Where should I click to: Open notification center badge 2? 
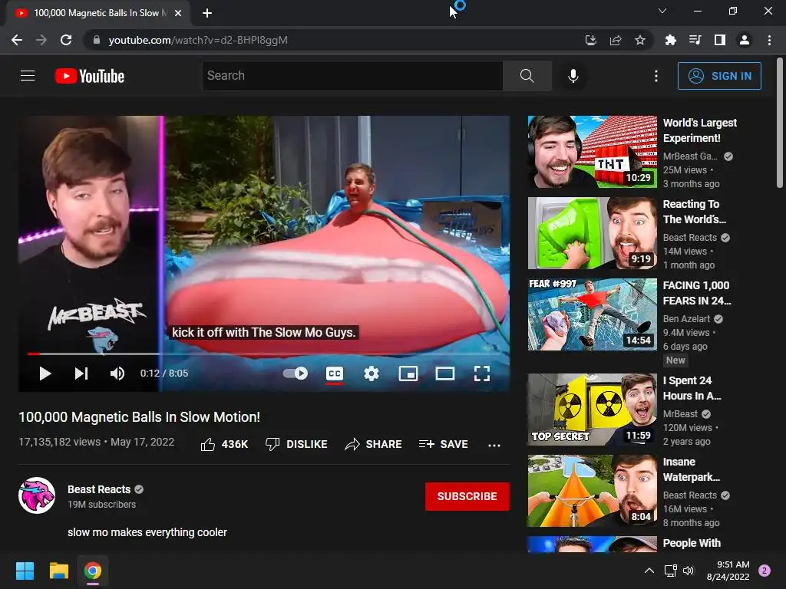point(765,571)
